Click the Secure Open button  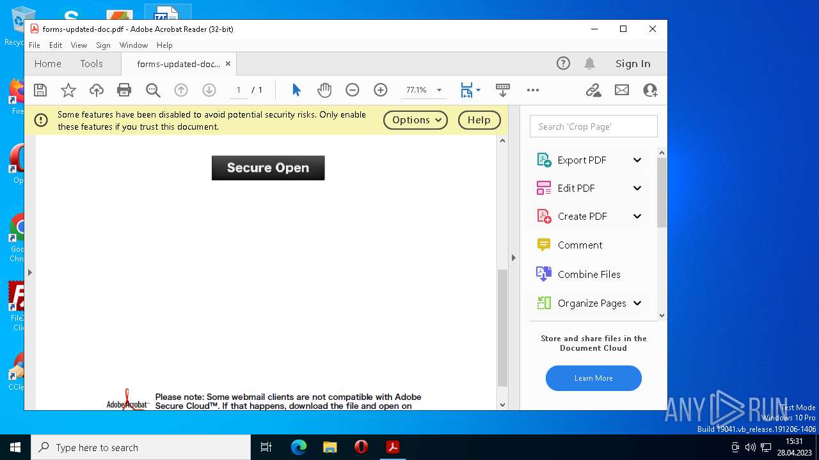(268, 168)
